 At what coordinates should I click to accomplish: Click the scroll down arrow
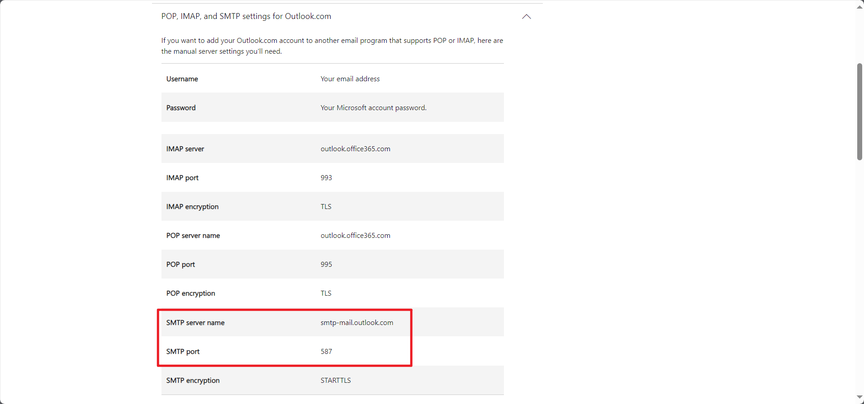pyautogui.click(x=859, y=397)
